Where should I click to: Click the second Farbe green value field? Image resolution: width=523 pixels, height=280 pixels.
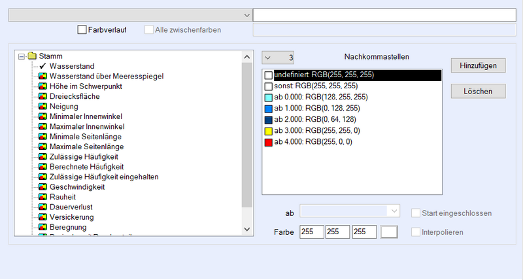pos(337,232)
